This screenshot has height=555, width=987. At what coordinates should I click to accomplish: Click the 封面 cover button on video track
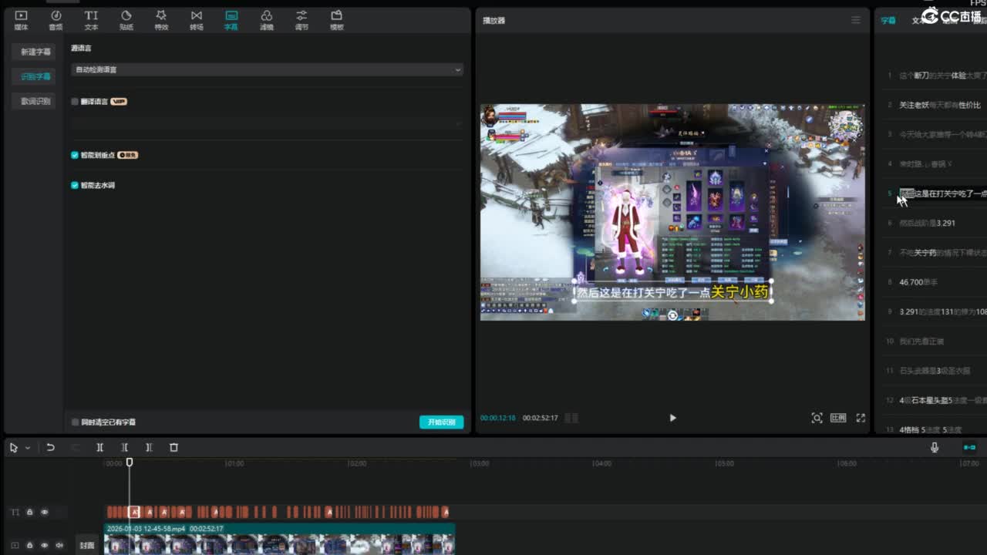(x=86, y=545)
